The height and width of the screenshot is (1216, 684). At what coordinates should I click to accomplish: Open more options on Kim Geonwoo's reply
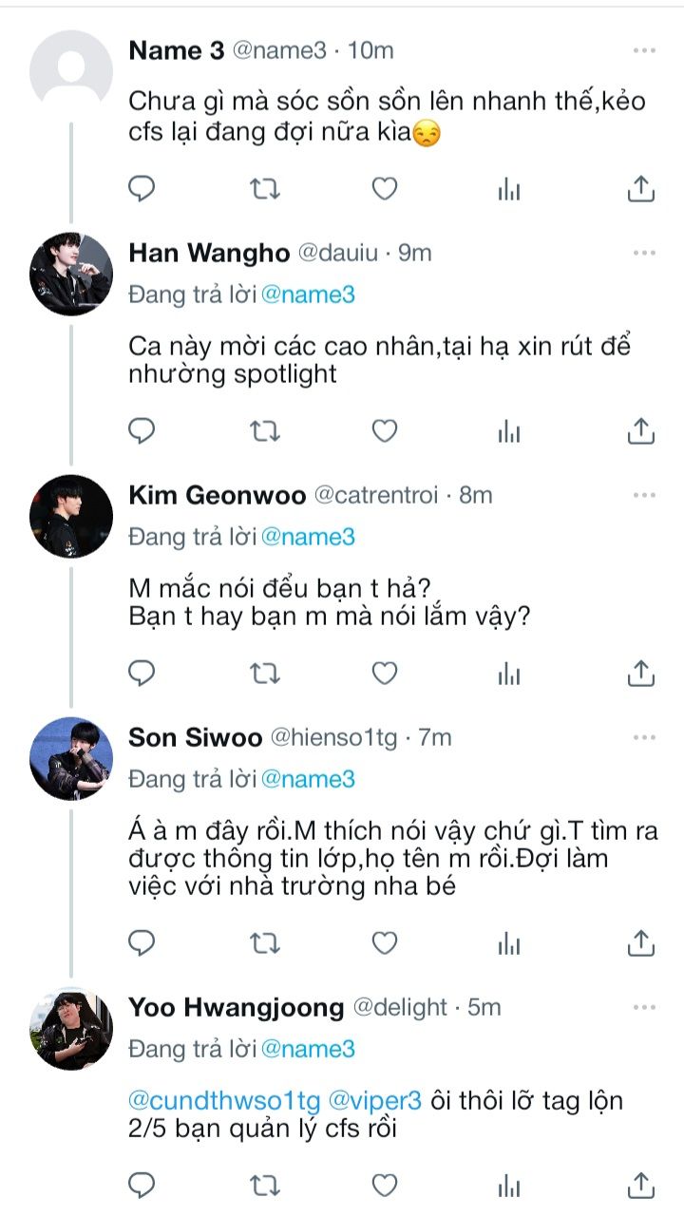(x=644, y=495)
